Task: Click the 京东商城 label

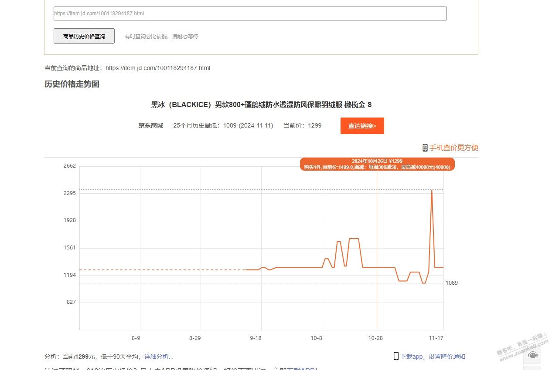Action: pyautogui.click(x=151, y=125)
